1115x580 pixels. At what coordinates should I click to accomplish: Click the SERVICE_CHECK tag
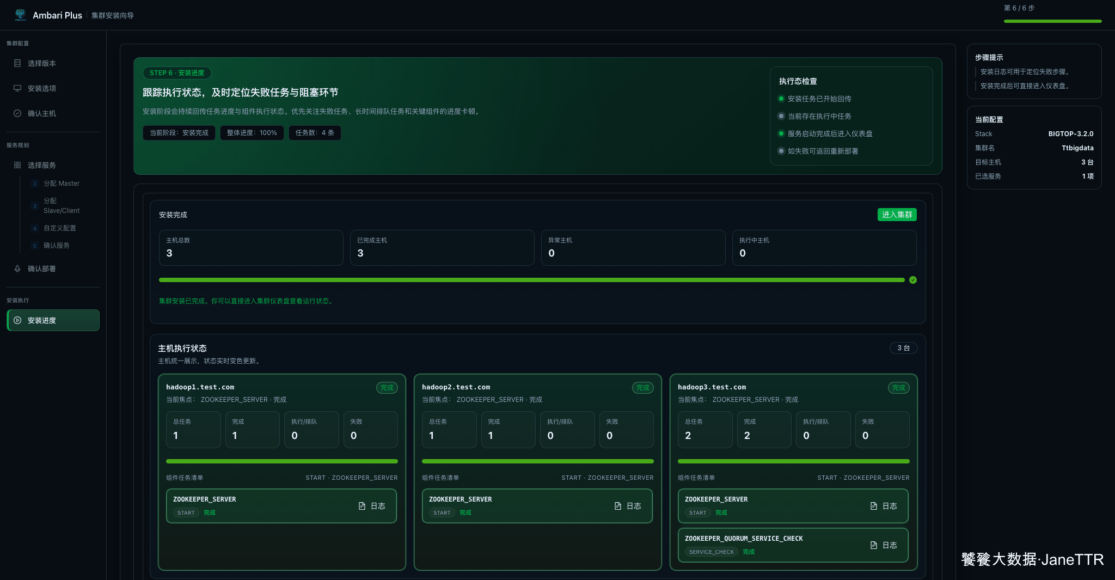pyautogui.click(x=711, y=552)
